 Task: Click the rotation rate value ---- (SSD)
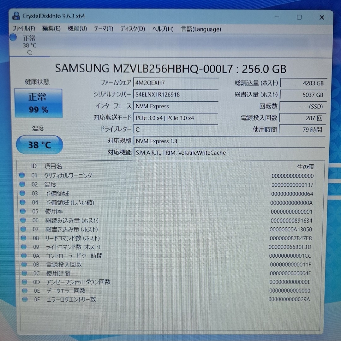pos(303,107)
